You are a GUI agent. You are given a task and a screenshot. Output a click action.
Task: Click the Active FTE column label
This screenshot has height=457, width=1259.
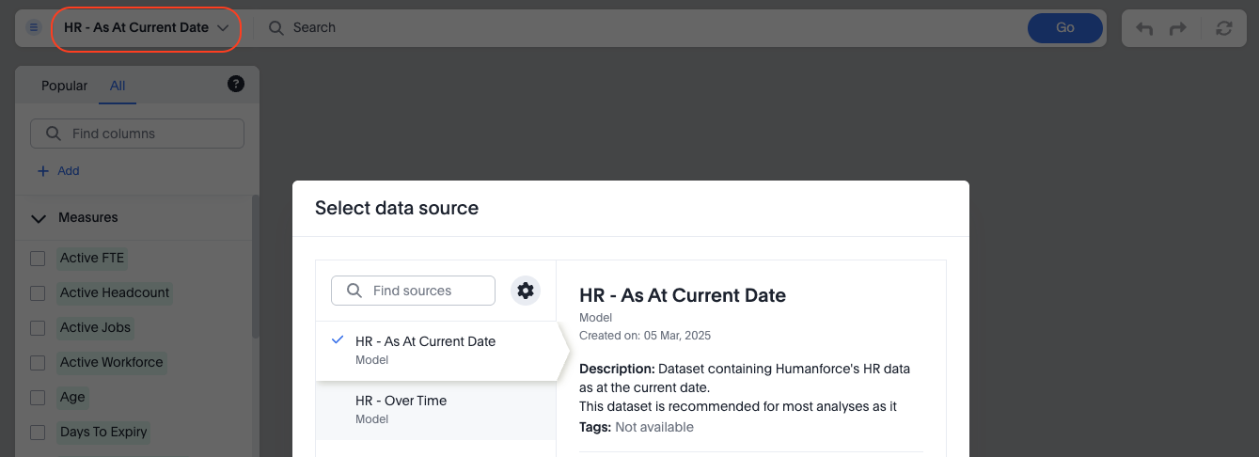pos(92,258)
